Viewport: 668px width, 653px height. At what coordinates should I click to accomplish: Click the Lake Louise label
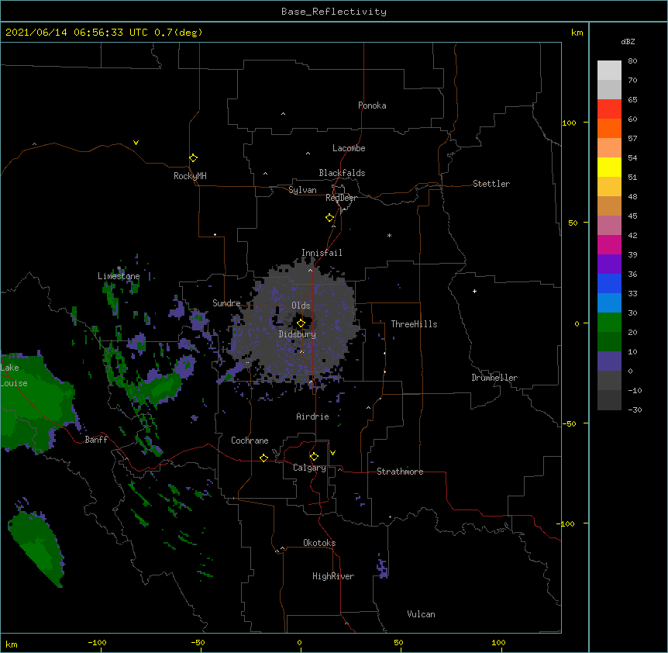[14, 375]
